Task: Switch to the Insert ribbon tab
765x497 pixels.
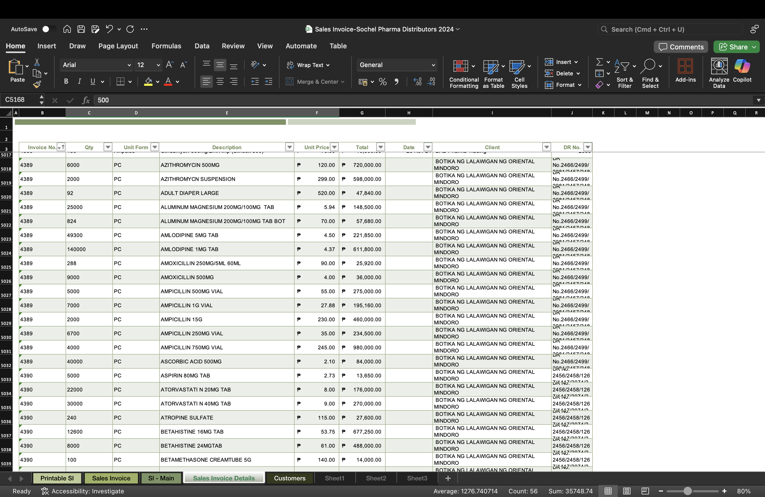Action: (47, 46)
